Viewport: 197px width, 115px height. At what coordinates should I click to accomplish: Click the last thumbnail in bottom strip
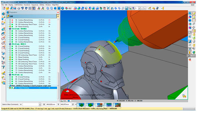coord(117,105)
